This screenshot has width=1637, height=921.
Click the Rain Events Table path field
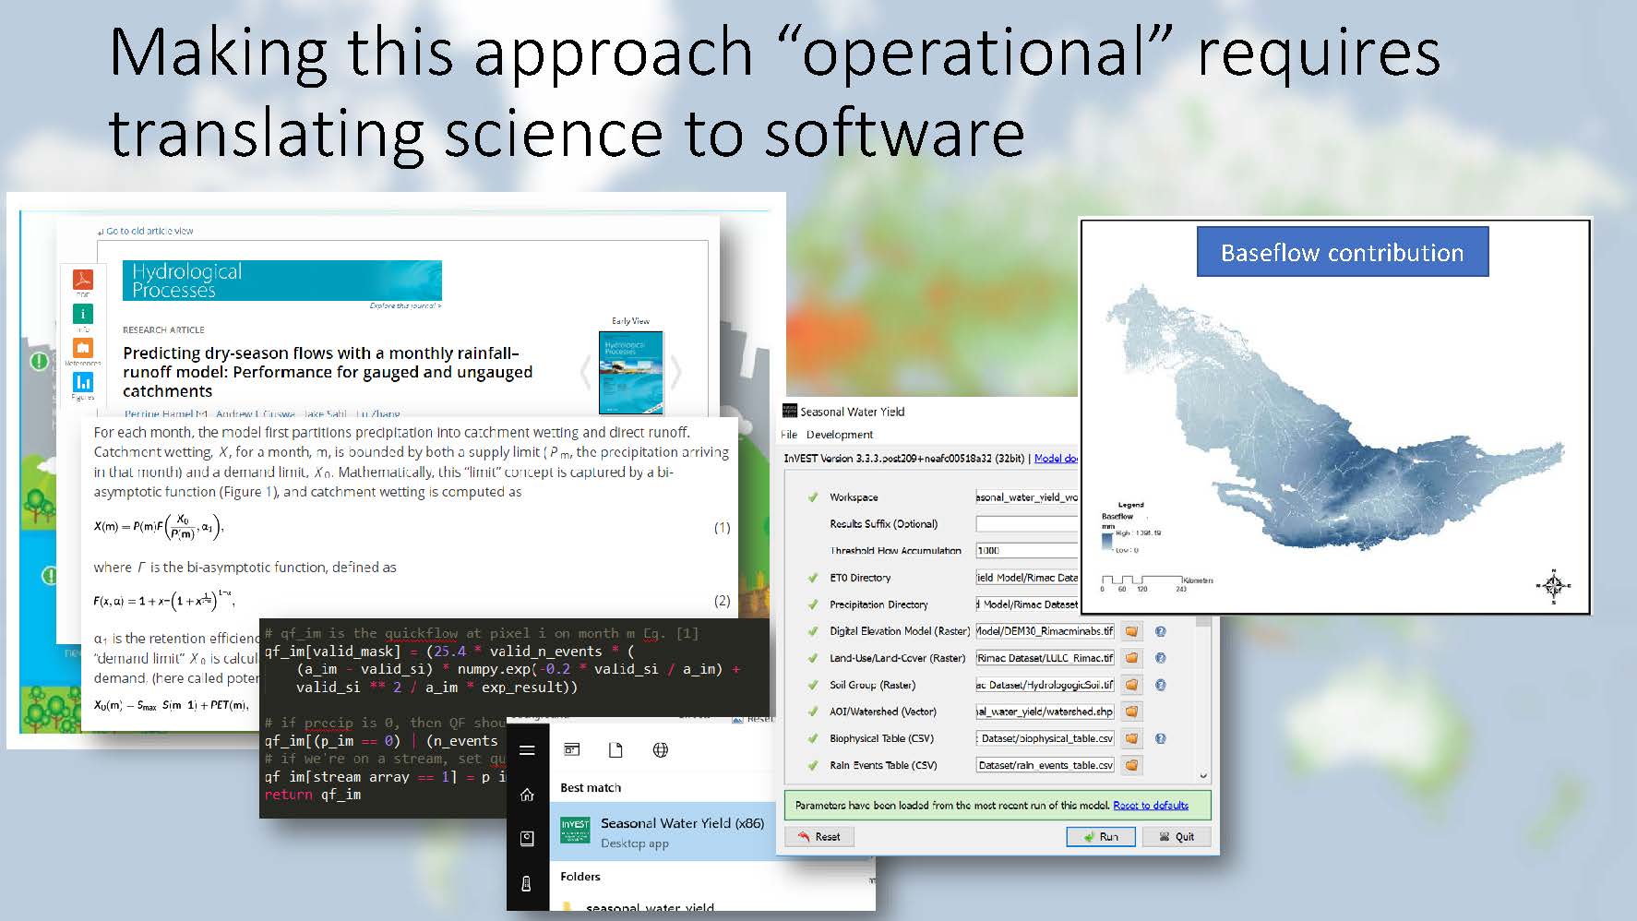click(x=1046, y=765)
